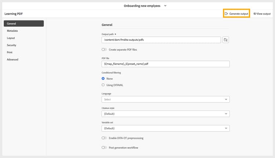Choose Using DITAVAL radio button

pyautogui.click(x=103, y=85)
